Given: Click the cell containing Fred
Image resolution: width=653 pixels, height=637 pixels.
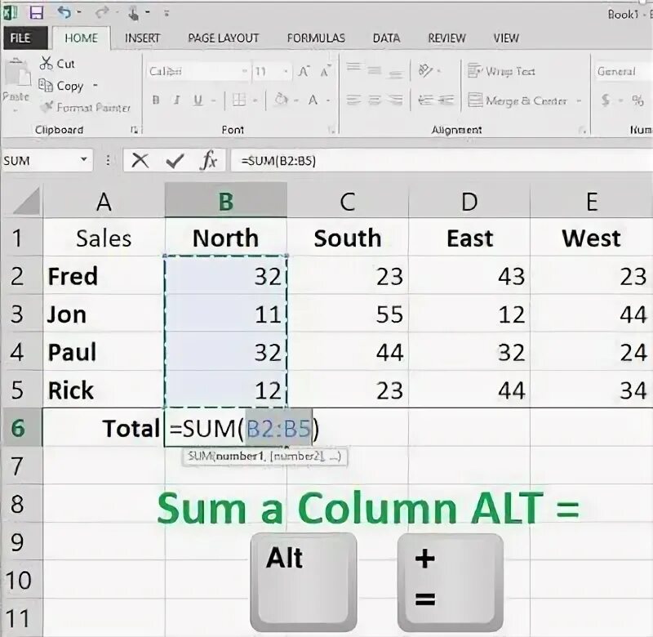Looking at the screenshot, I should click(104, 276).
